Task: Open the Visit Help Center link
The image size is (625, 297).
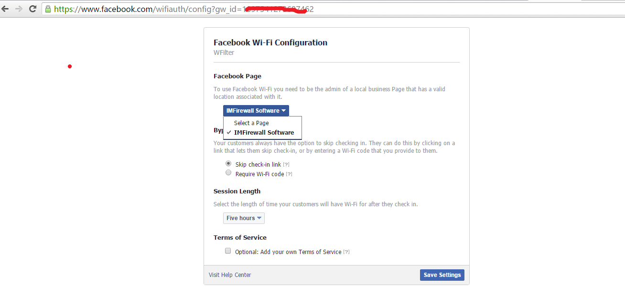Action: (230, 275)
